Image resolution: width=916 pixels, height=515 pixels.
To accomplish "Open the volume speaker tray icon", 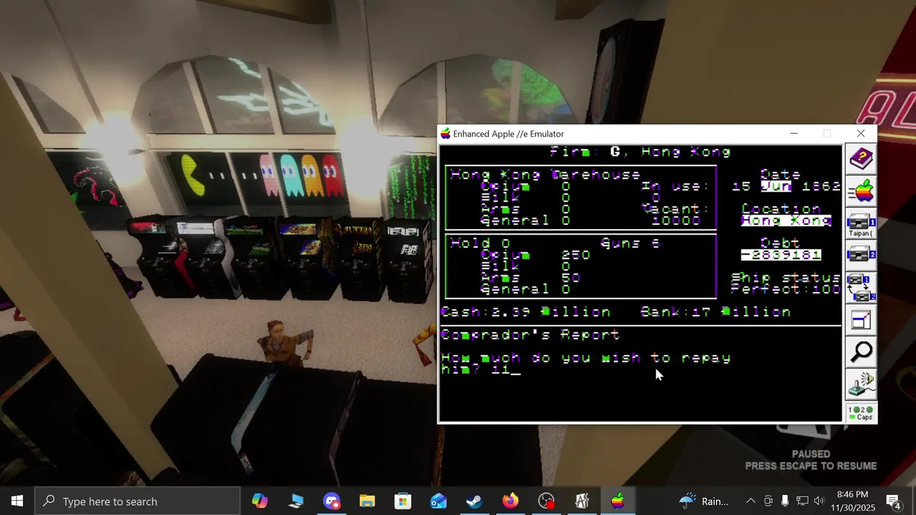I will coord(819,501).
